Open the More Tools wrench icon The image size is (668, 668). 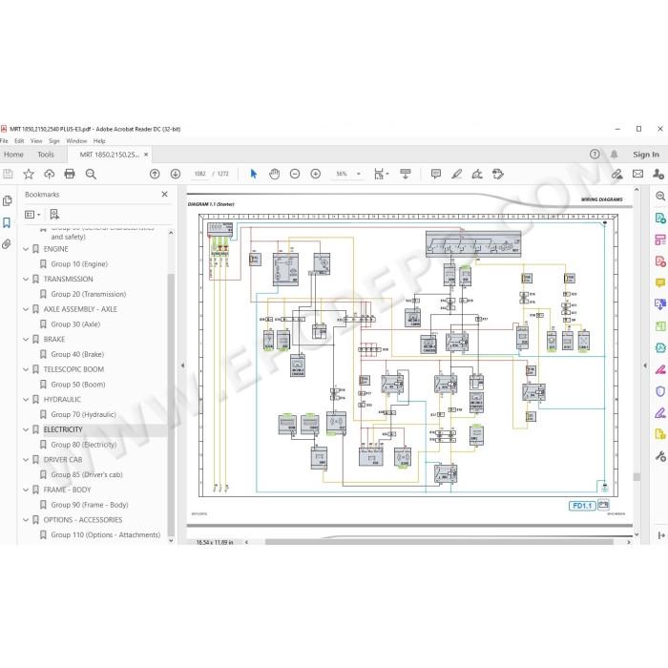(x=660, y=457)
